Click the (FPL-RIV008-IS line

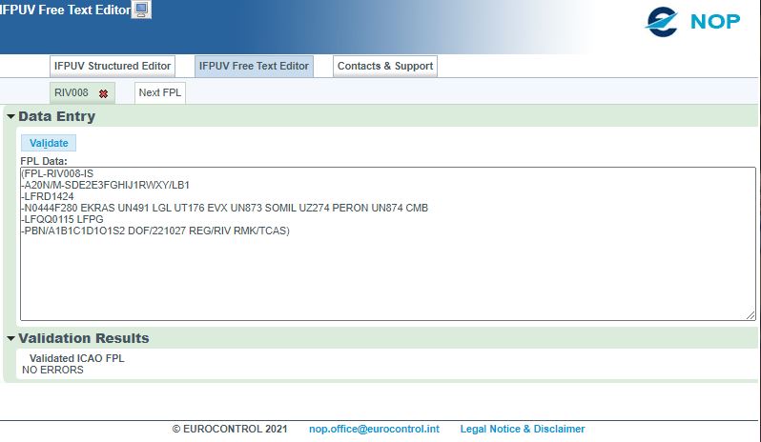(57, 173)
